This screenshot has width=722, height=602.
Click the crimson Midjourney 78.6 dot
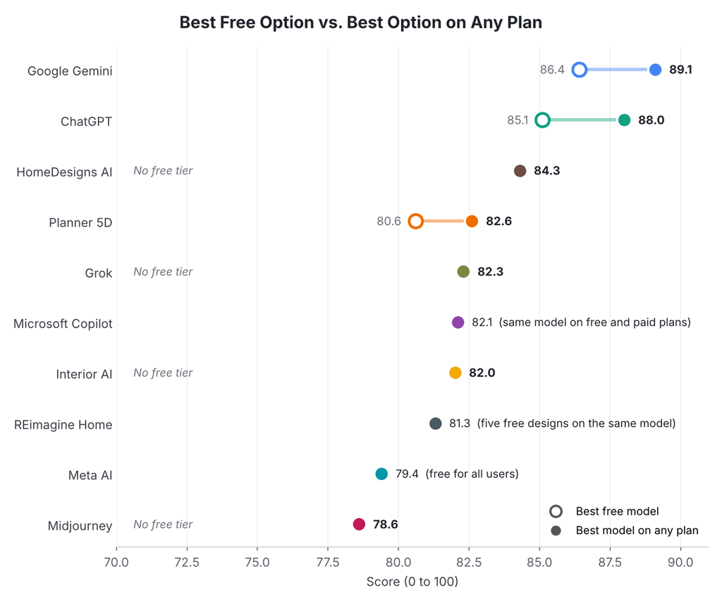coord(359,524)
